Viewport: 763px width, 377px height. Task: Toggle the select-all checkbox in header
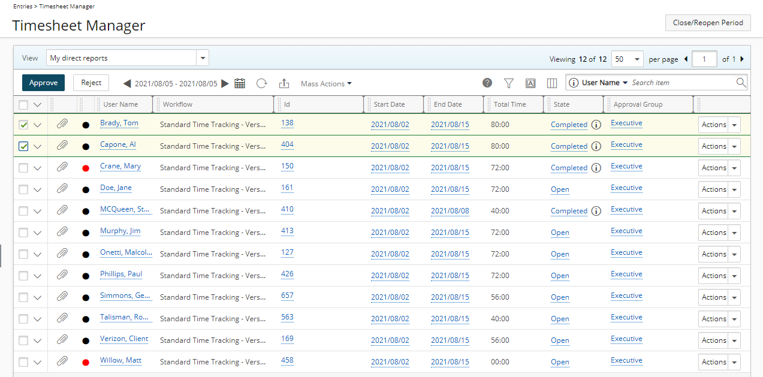(23, 105)
